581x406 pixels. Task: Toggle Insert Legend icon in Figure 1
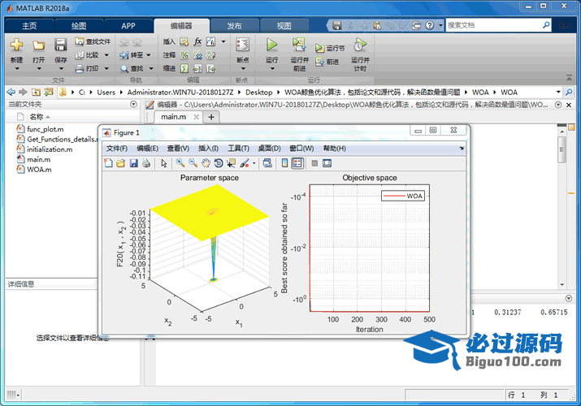pos(297,163)
